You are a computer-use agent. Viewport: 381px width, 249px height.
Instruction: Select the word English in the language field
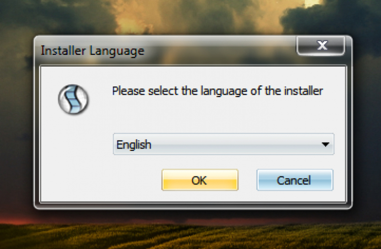pyautogui.click(x=134, y=145)
